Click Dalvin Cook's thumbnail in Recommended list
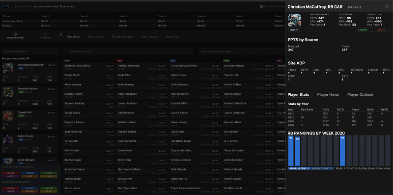 pos(8,139)
